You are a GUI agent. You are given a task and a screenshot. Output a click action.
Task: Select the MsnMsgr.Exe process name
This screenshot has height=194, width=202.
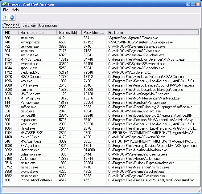coord(30,98)
